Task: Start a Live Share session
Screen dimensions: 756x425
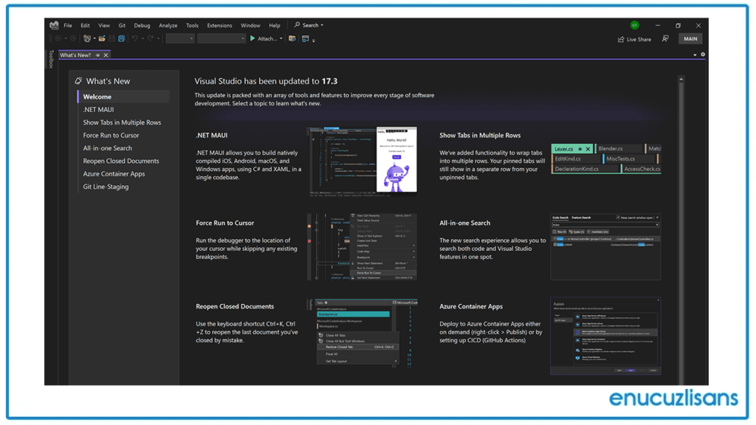Action: point(634,38)
